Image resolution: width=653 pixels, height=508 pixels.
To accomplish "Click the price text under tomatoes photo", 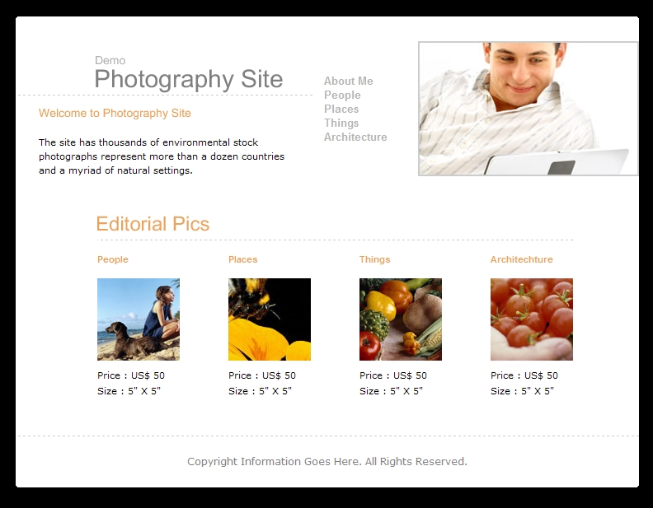I will tap(524, 375).
